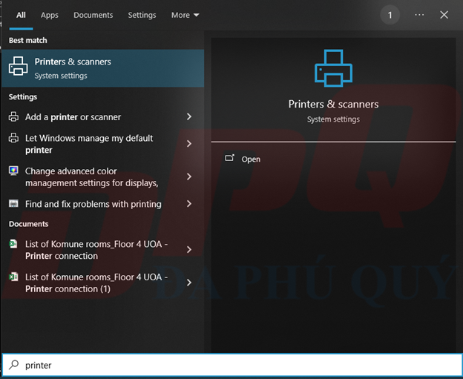Screen dimensions: 463x379
Task: Select the All tab
Action: click(x=21, y=15)
